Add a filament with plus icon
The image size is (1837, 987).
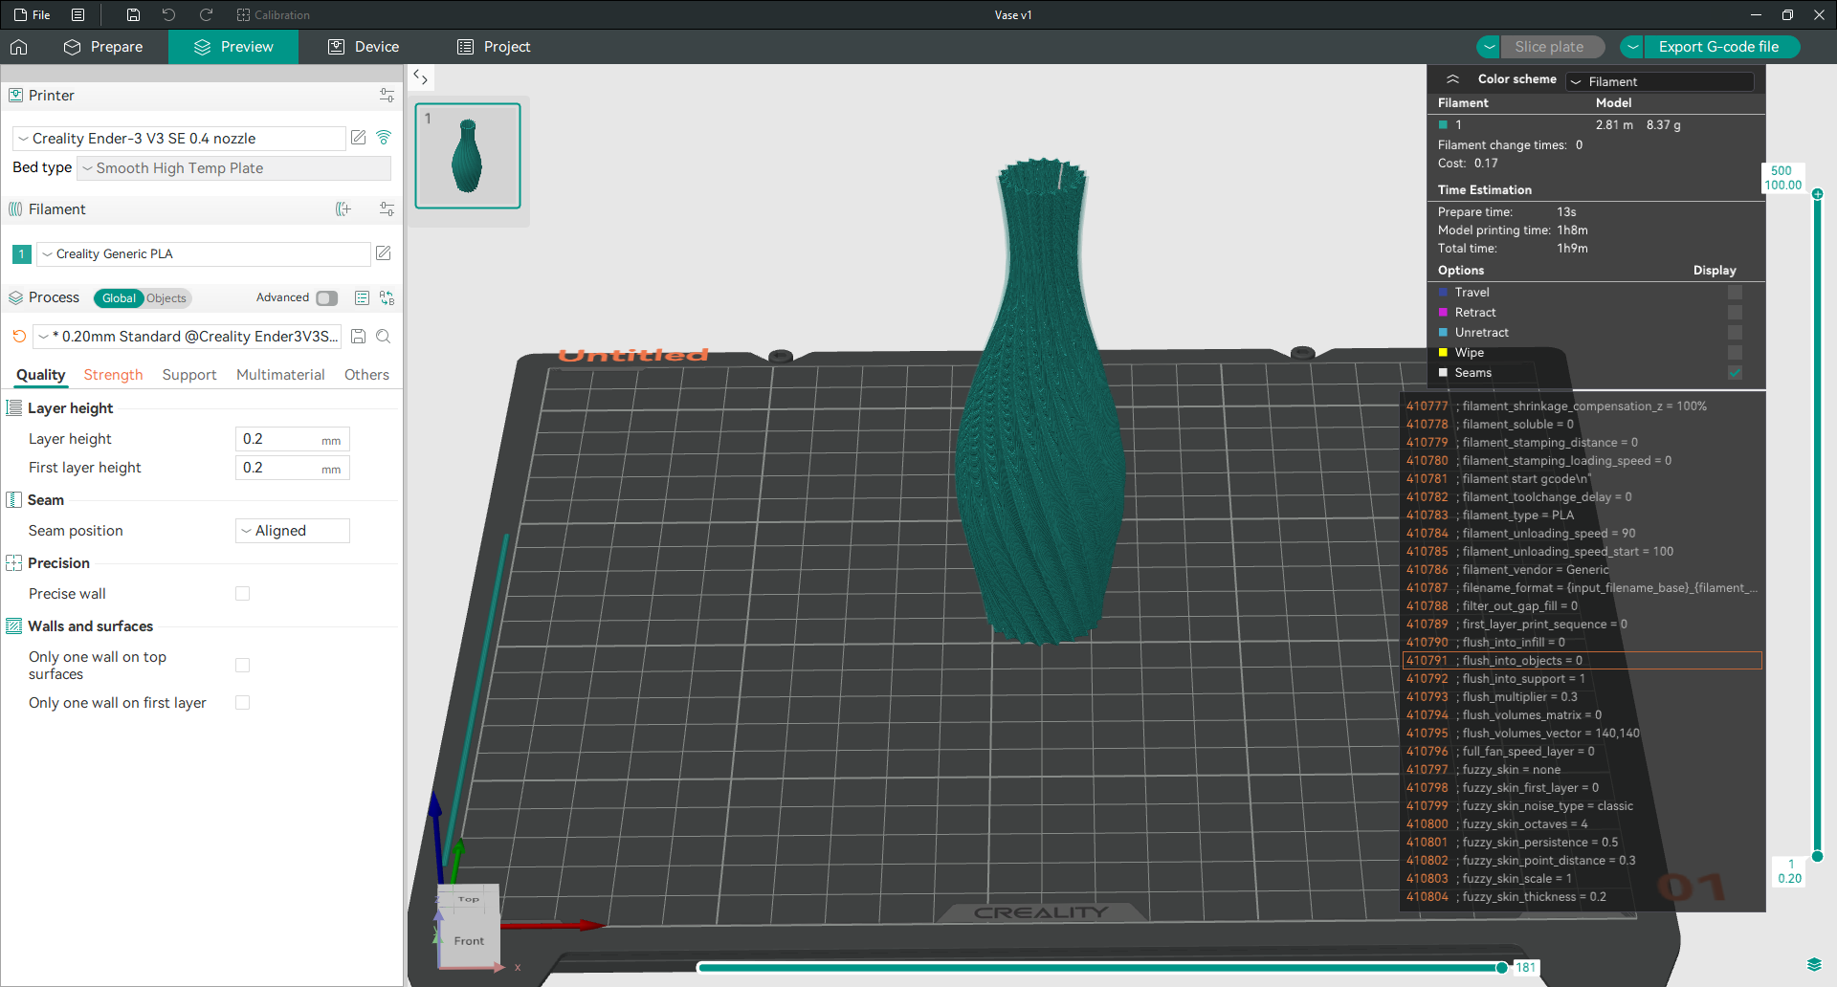[343, 209]
